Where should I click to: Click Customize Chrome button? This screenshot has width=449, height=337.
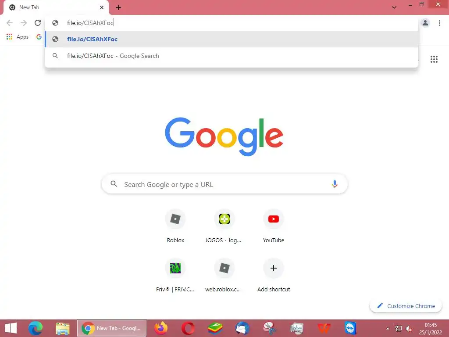[406, 306]
